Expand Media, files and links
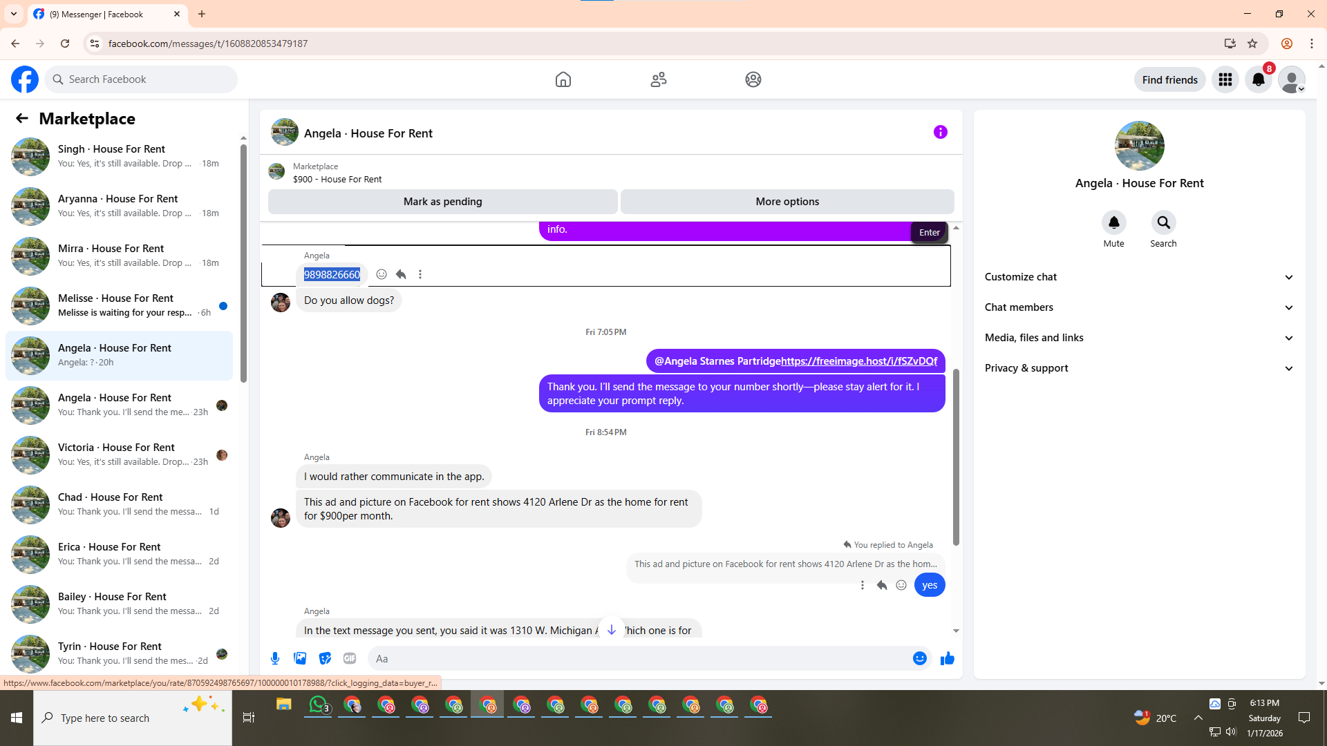The height and width of the screenshot is (746, 1327). tap(1139, 338)
